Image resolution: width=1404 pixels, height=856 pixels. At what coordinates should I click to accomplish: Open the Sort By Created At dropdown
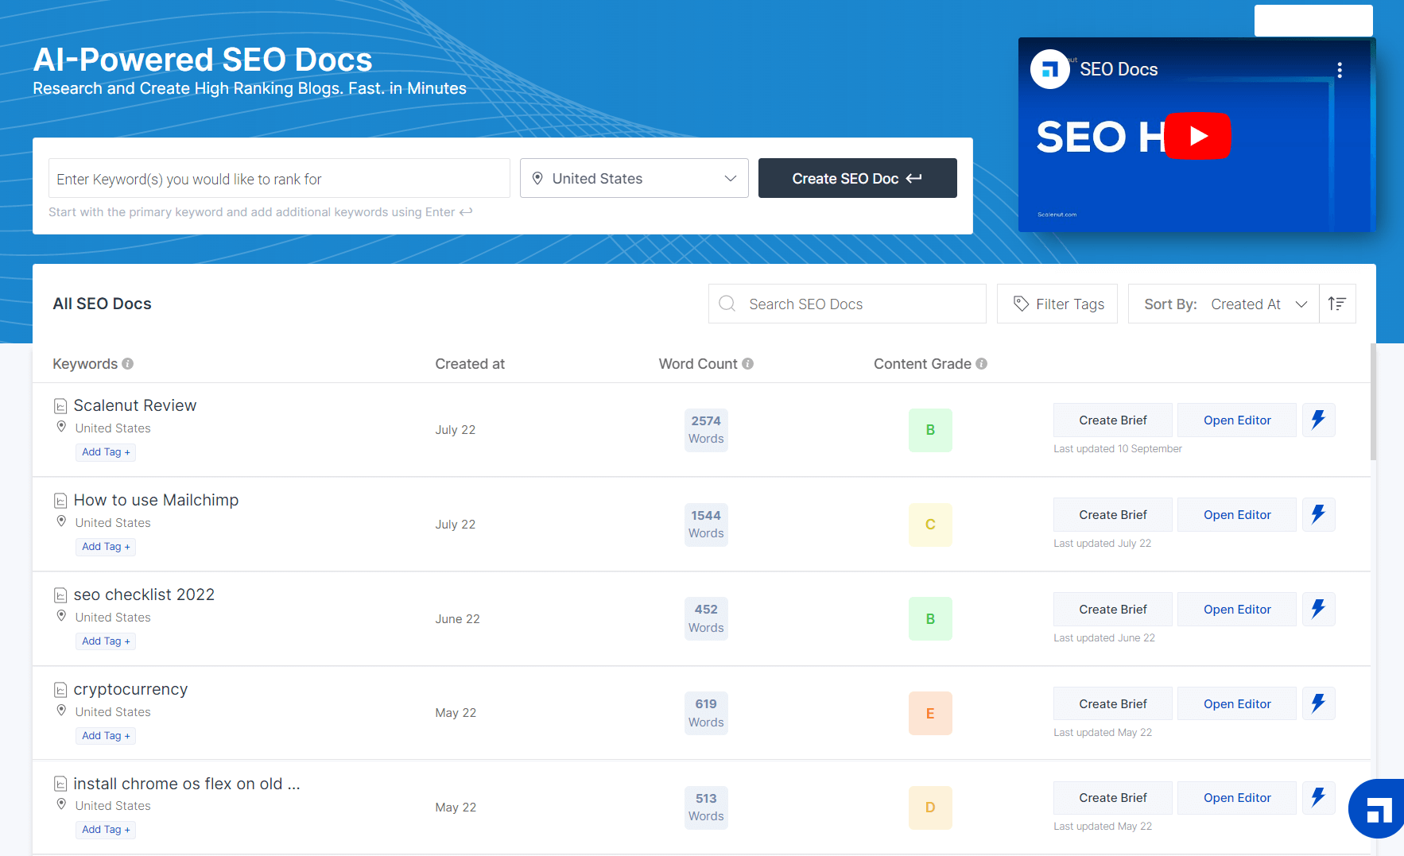coord(1259,304)
